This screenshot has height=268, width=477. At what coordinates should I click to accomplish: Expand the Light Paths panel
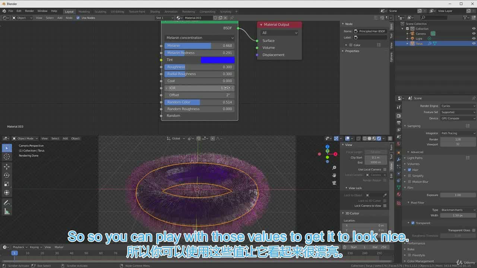(415, 158)
